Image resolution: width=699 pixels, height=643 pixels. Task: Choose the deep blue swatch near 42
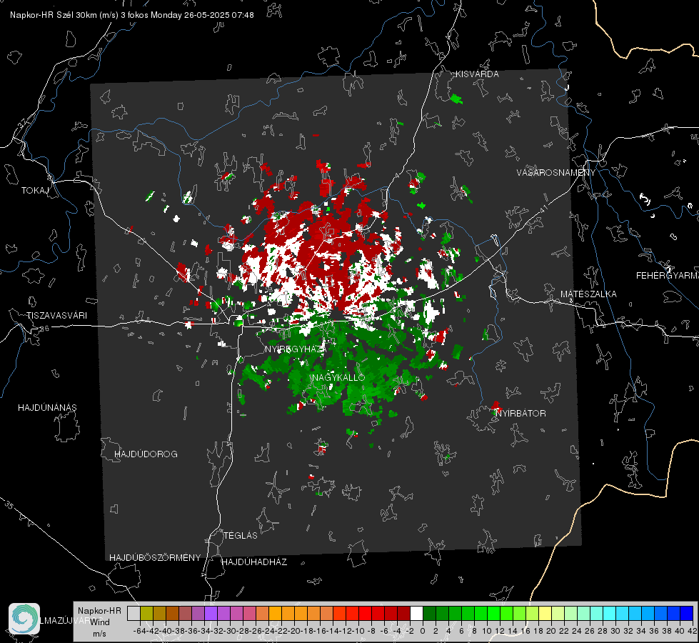[x=686, y=613]
